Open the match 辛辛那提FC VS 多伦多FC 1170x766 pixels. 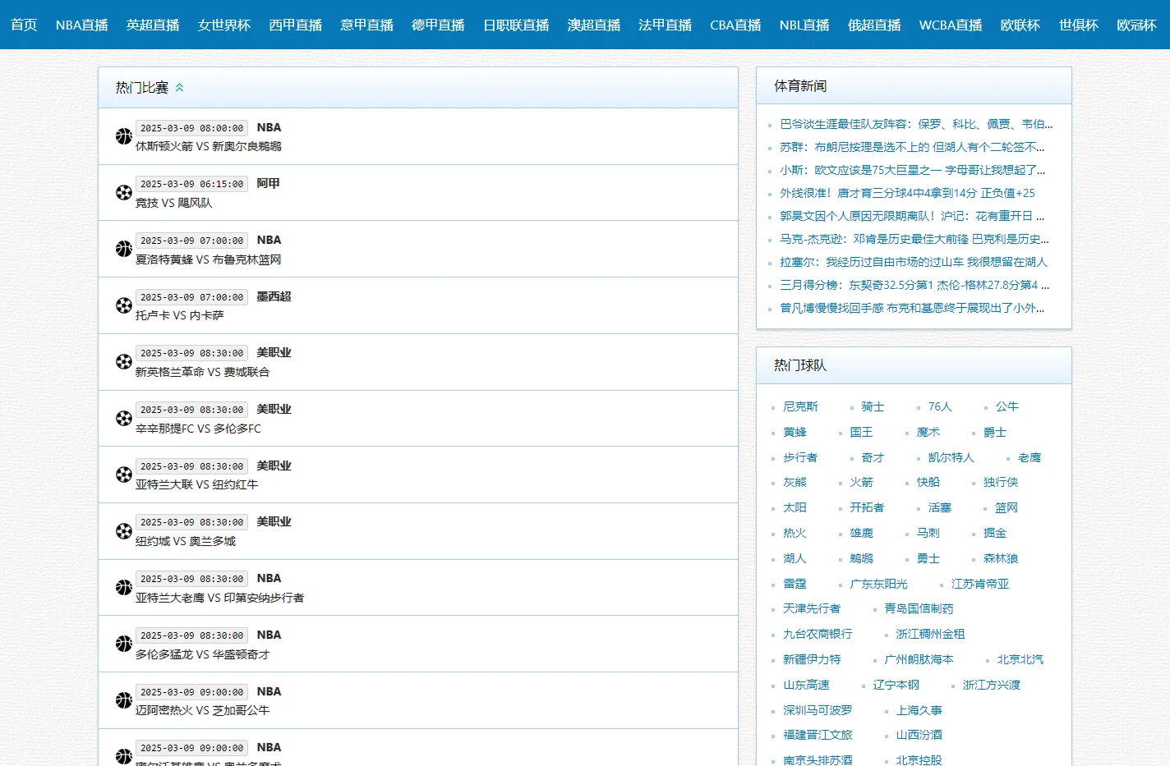[198, 429]
